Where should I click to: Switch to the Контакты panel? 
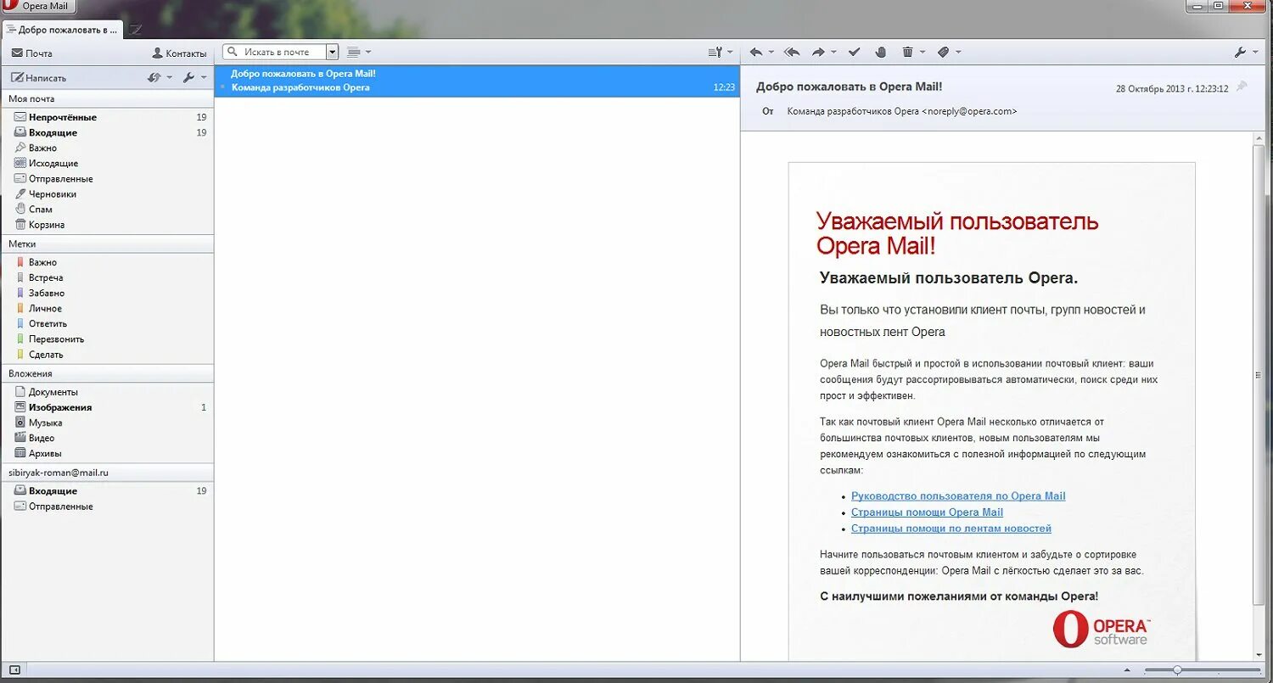179,53
